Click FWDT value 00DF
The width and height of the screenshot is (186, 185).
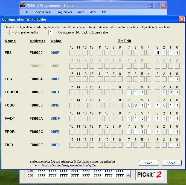pyautogui.click(x=55, y=119)
